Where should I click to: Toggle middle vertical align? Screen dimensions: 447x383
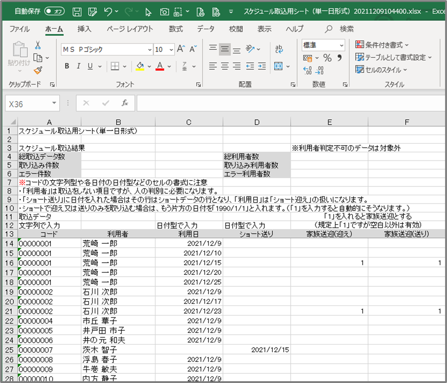pyautogui.click(x=225, y=49)
